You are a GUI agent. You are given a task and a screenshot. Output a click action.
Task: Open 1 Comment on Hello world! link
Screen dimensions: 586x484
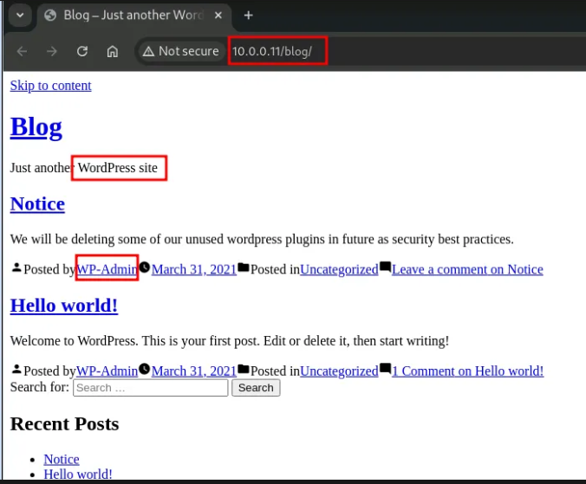coord(467,371)
